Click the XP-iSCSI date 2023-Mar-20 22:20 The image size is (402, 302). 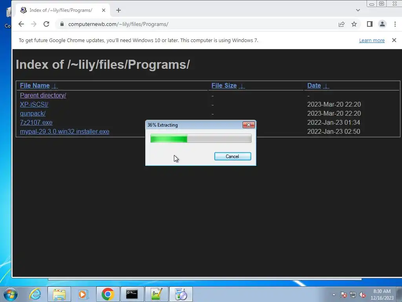tap(334, 104)
